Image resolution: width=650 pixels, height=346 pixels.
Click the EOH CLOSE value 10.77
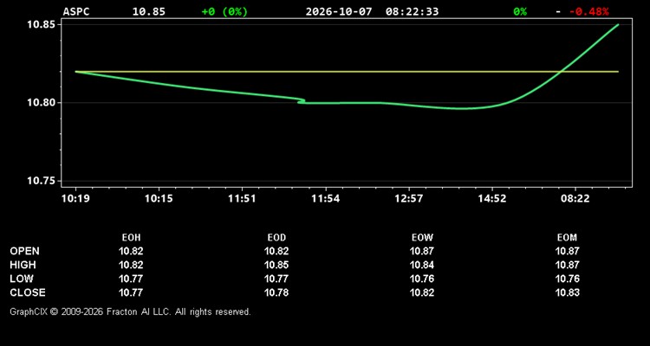131,292
